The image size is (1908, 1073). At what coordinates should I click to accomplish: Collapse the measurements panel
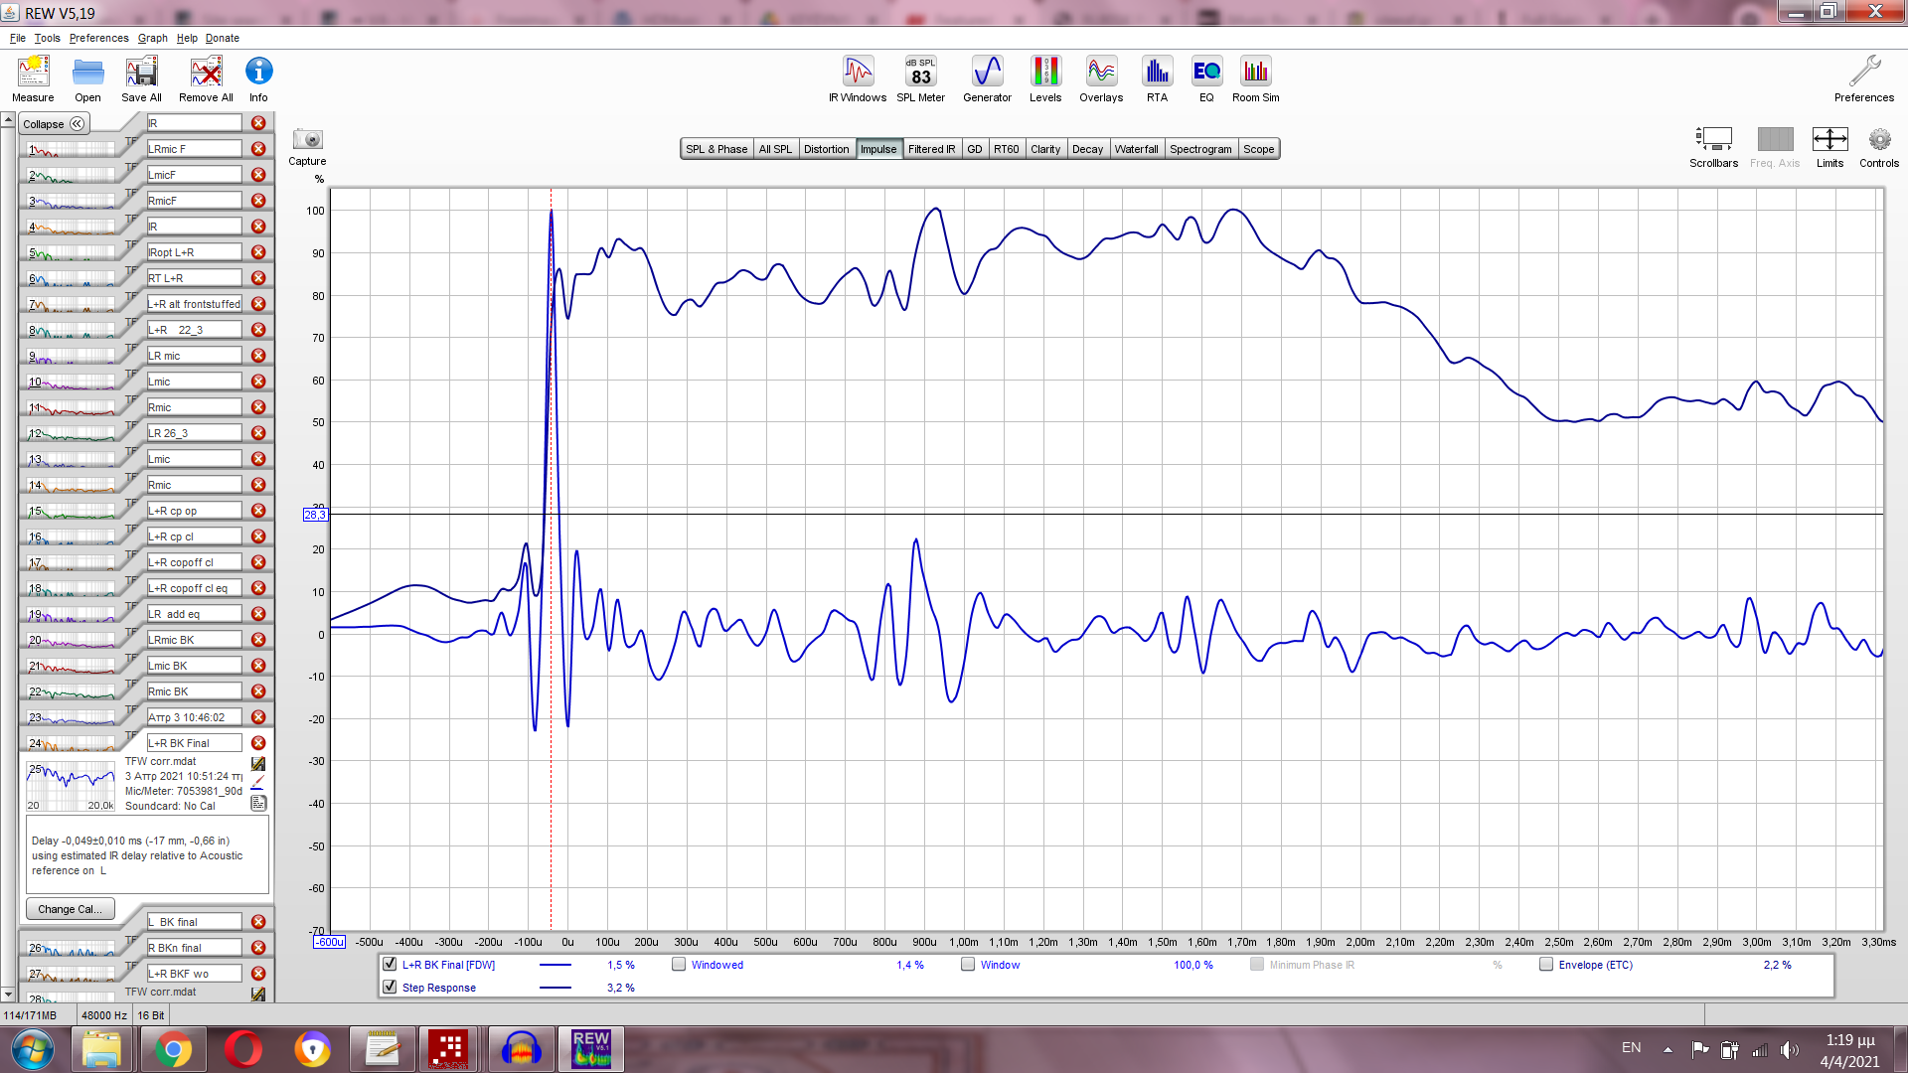pyautogui.click(x=54, y=124)
